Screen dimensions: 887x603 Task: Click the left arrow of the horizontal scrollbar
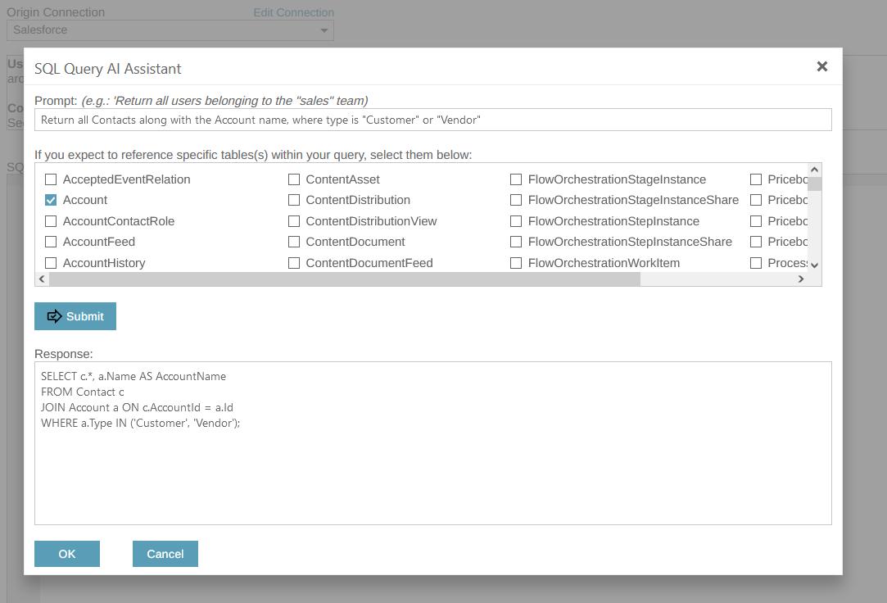pos(42,279)
